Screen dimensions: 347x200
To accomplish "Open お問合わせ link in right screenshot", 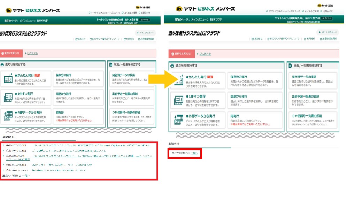I will click(326, 11).
